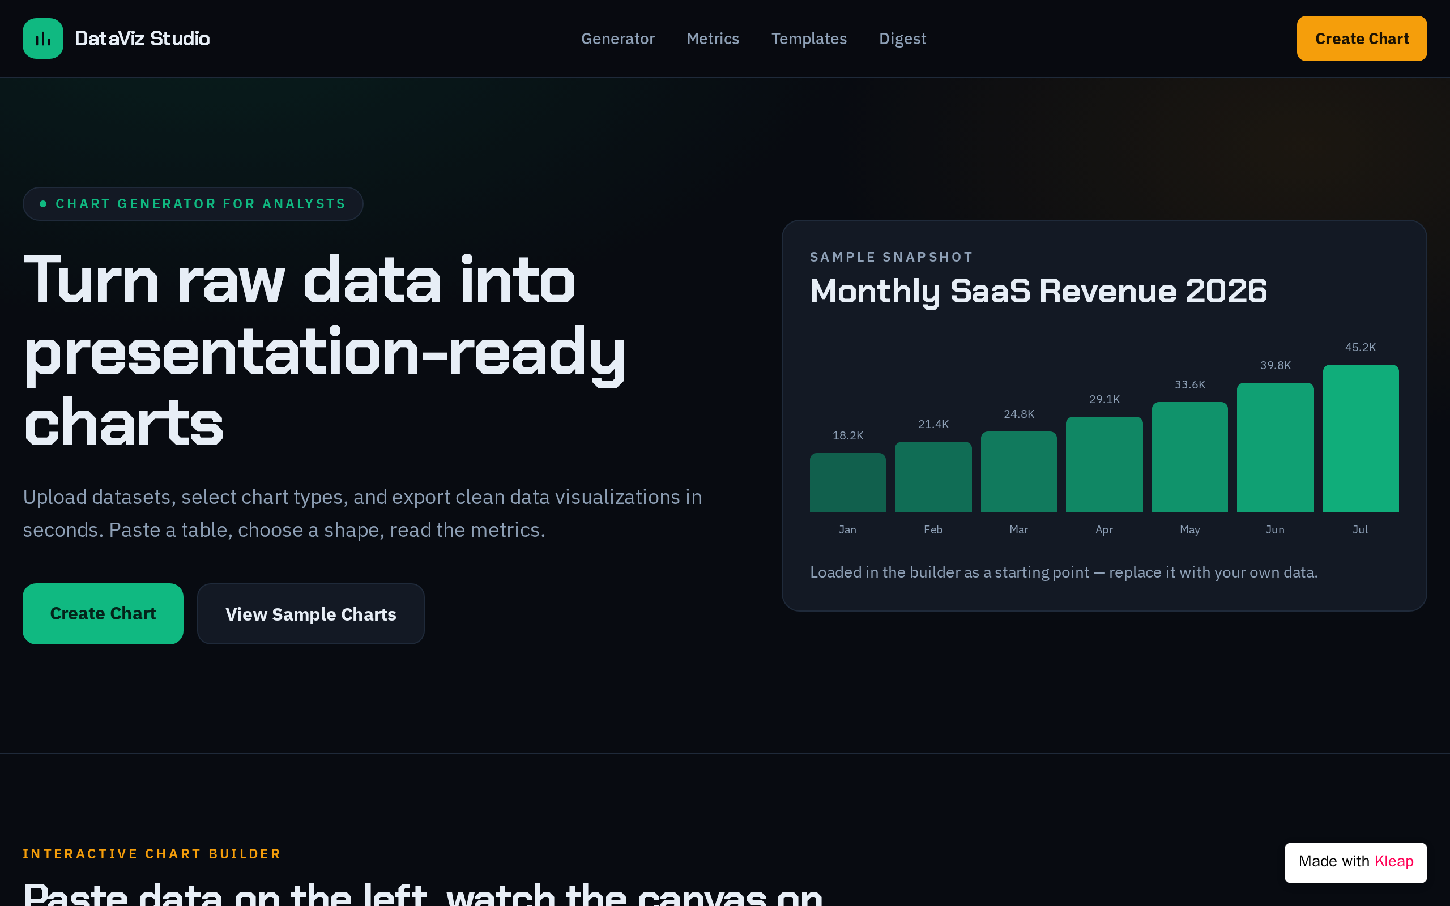
Task: Click the Chart Generator for Analysts badge
Action: click(x=193, y=204)
